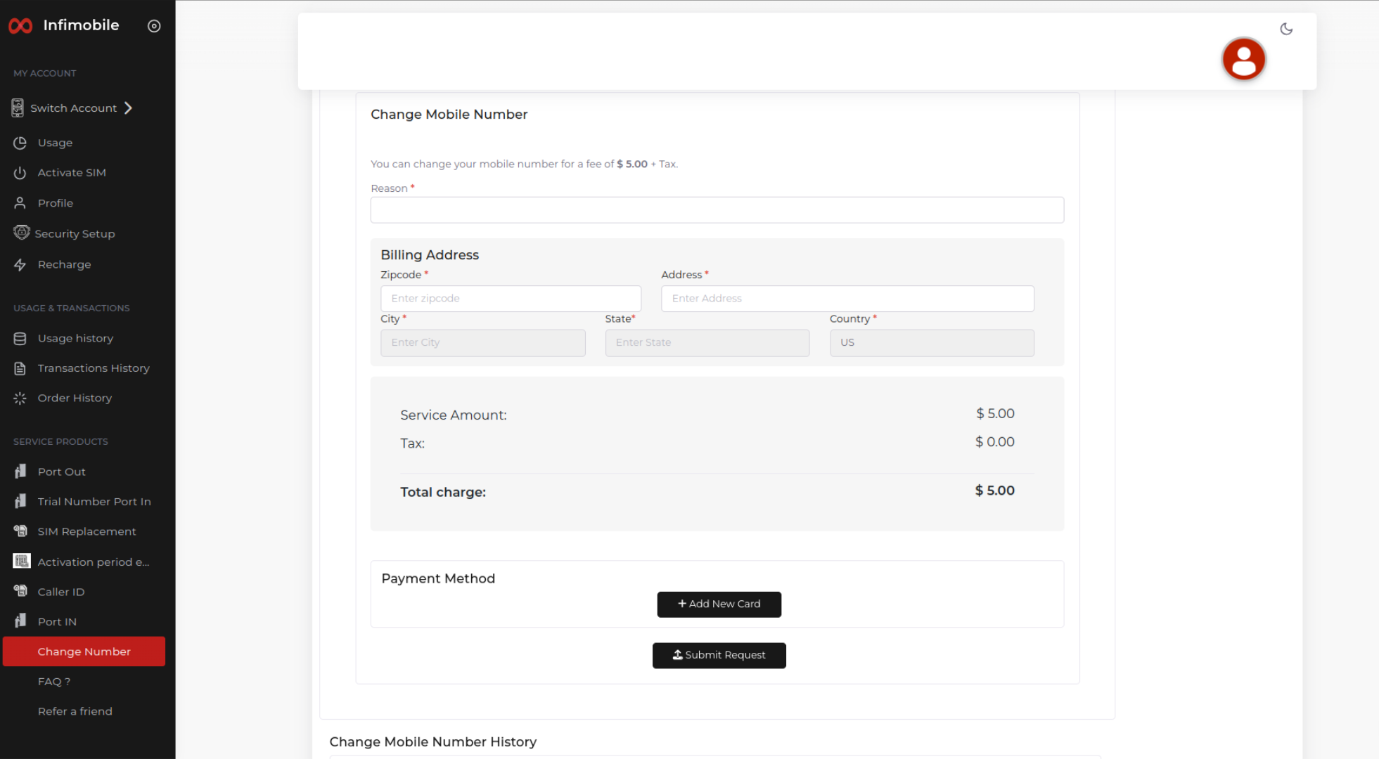Click Order History spinner icon

pos(20,398)
